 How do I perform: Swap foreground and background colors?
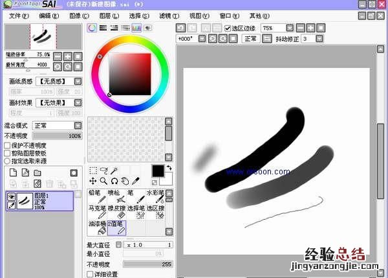(169, 168)
